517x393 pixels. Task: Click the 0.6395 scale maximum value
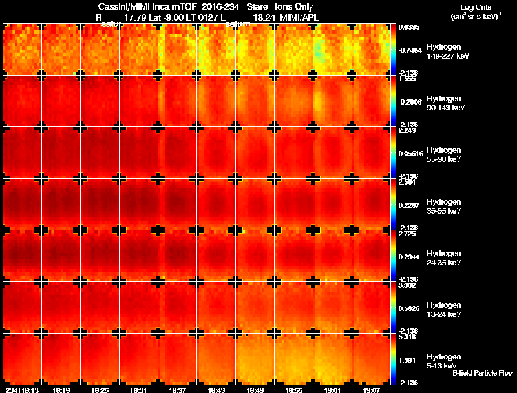click(x=409, y=27)
